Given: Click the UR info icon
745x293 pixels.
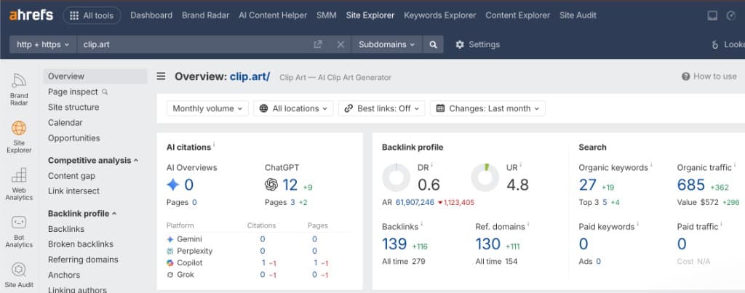Looking at the screenshot, I should pyautogui.click(x=520, y=165).
